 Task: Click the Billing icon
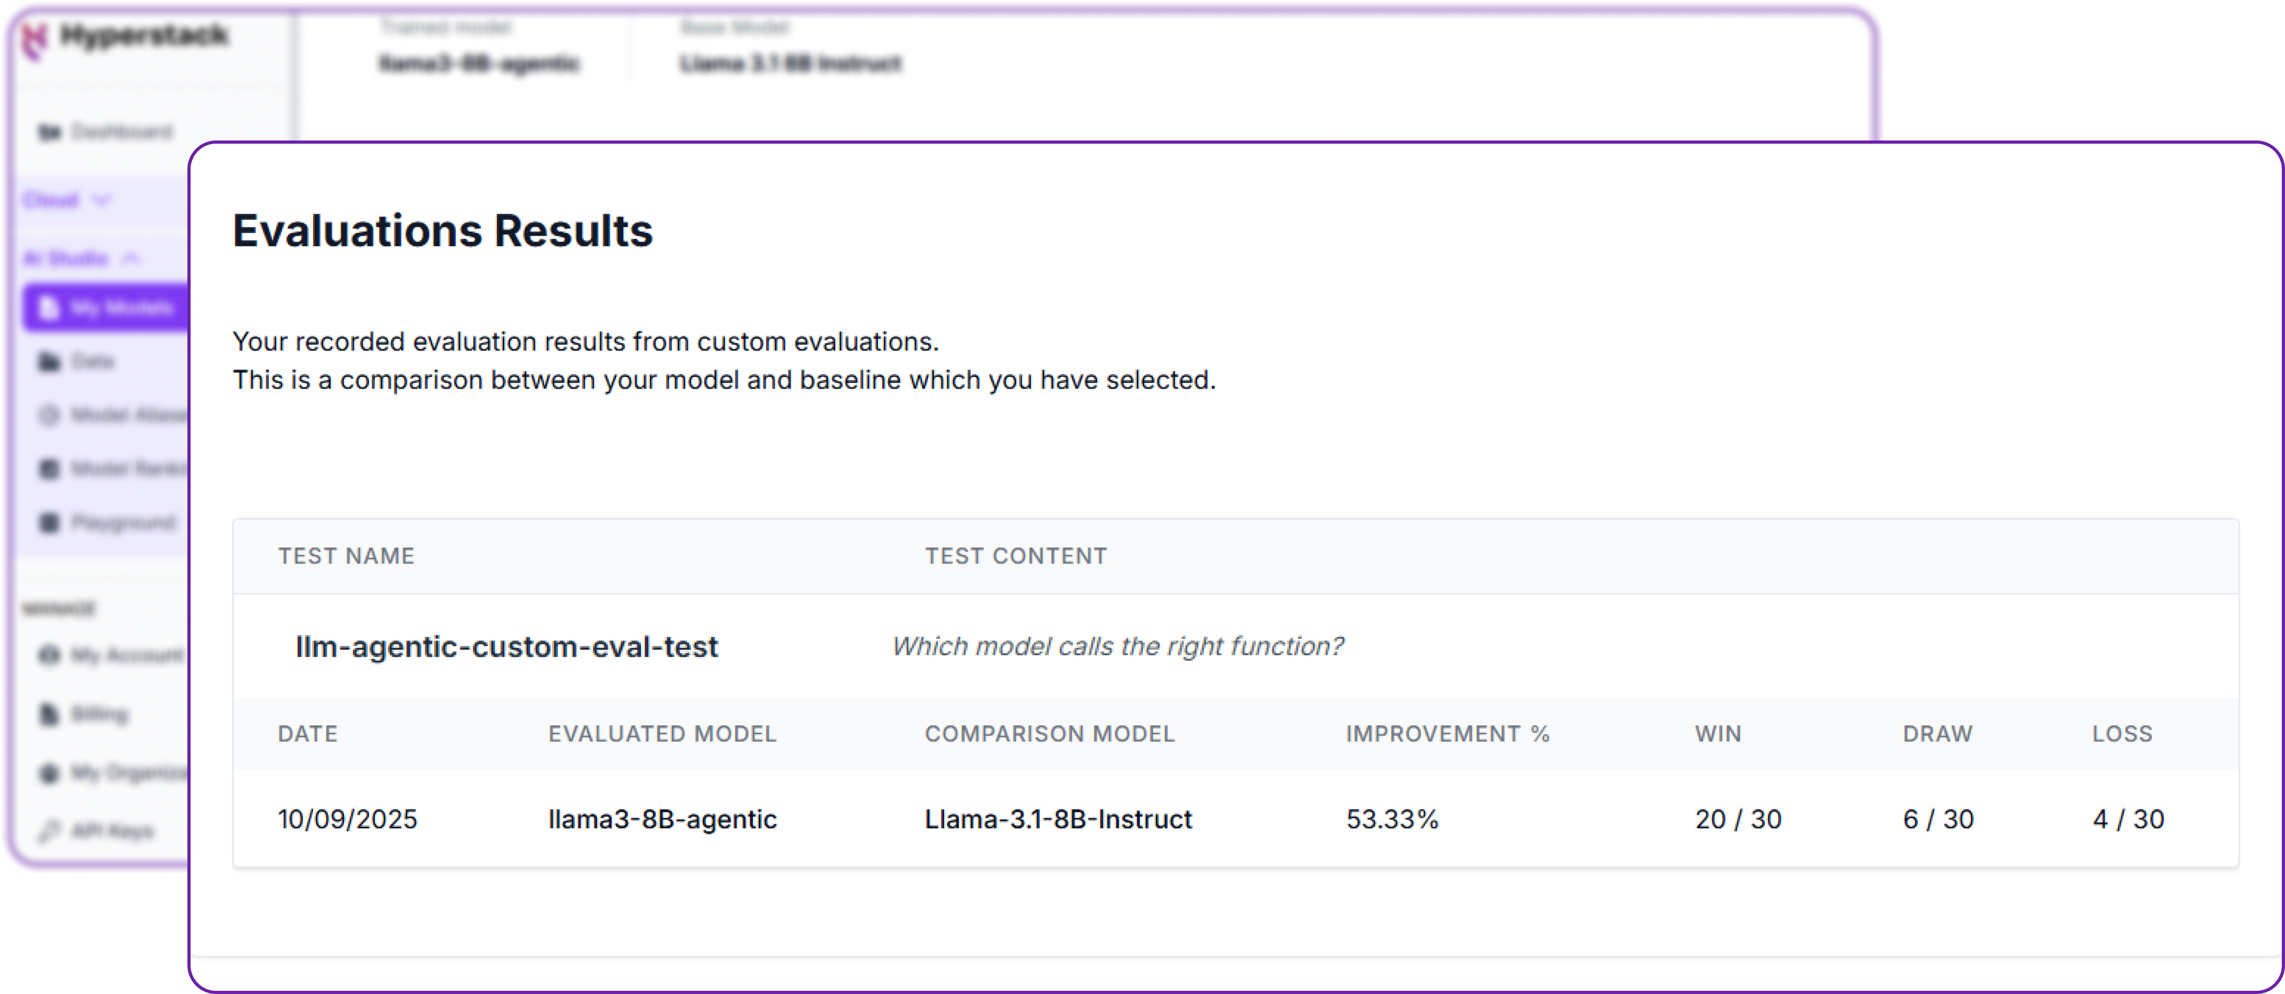click(50, 714)
